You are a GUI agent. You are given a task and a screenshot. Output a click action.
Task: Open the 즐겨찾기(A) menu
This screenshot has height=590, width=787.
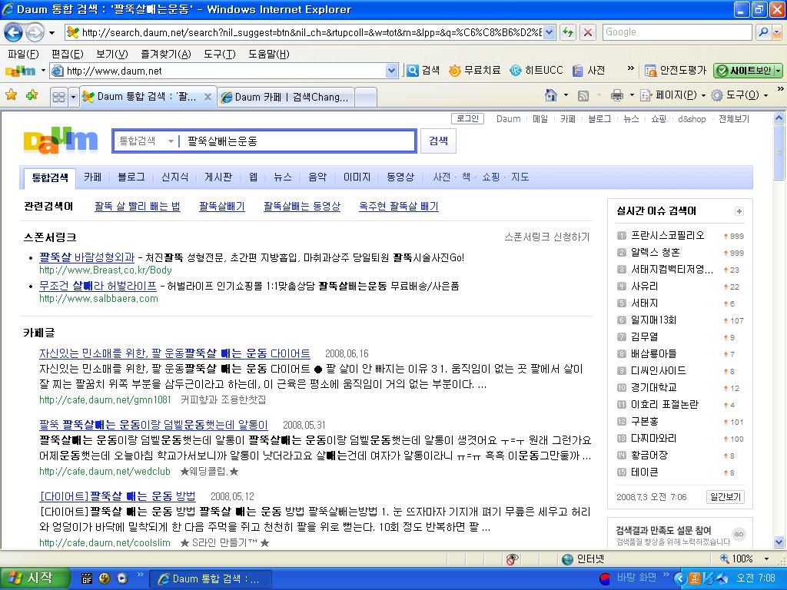(166, 55)
